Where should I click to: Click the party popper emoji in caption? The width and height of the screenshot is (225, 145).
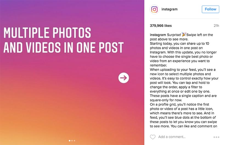(x=184, y=34)
